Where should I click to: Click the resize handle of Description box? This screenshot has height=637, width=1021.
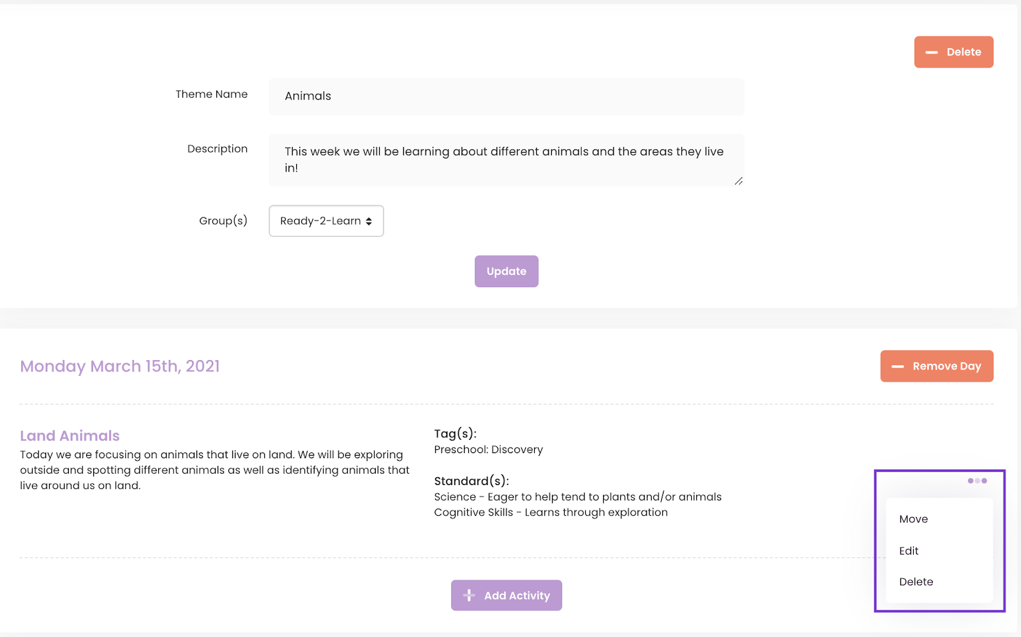click(x=738, y=181)
